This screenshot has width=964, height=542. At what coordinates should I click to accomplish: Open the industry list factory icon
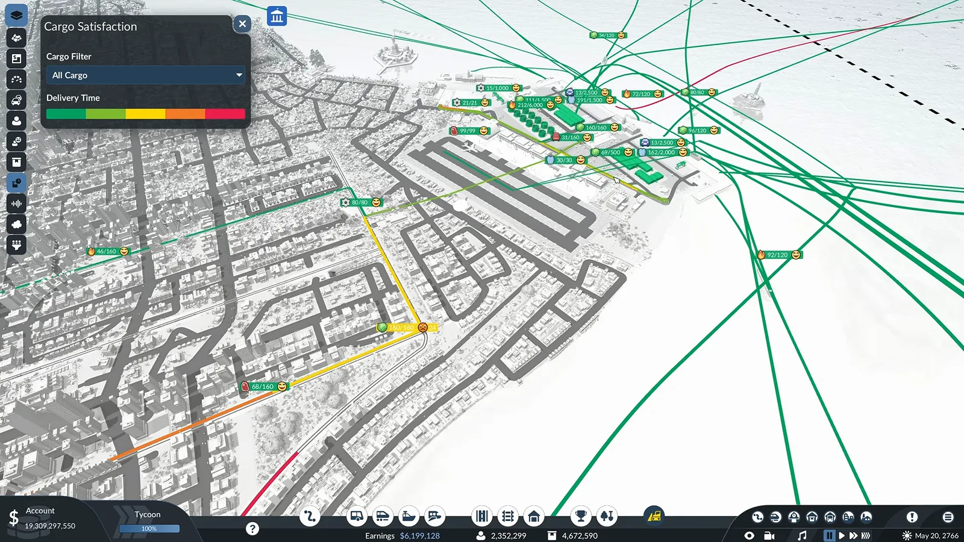pos(866,517)
